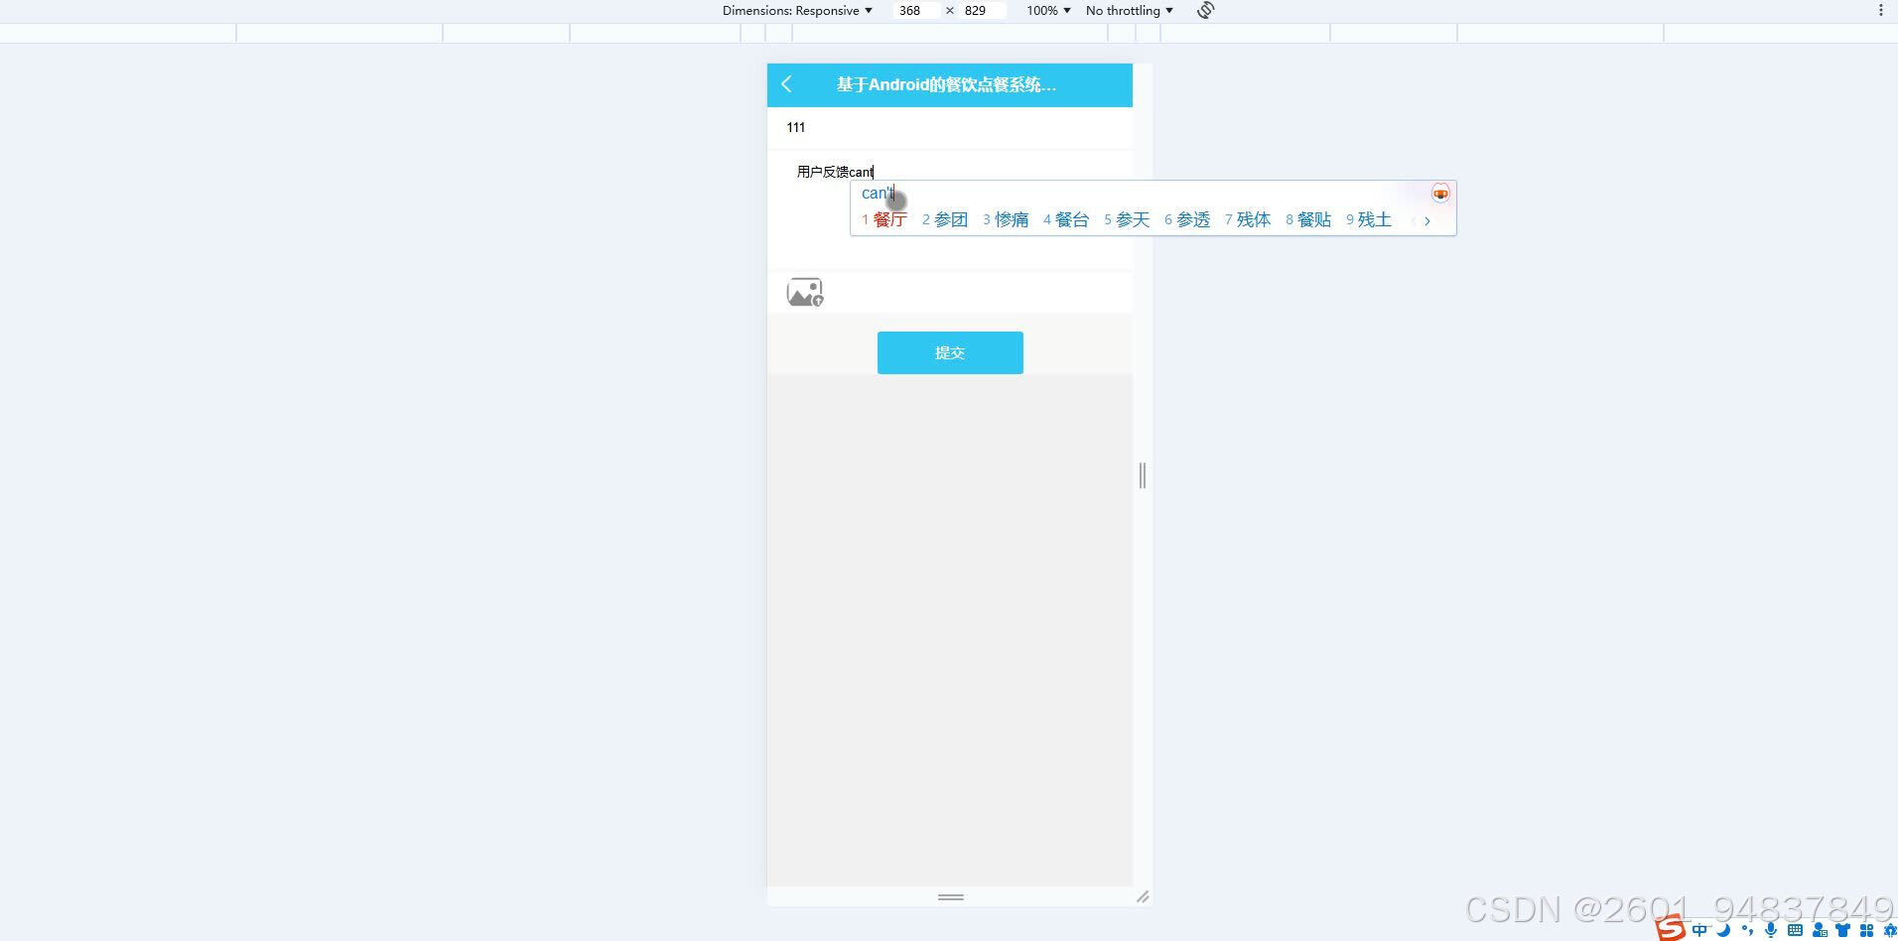Click the person icon showing 15 on IME bar
The width and height of the screenshot is (1898, 941).
coord(1820,929)
